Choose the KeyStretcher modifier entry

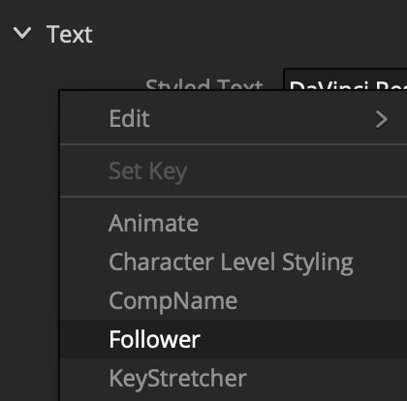click(x=234, y=378)
